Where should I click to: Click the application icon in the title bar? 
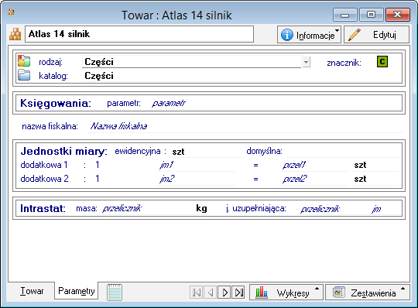11,12
